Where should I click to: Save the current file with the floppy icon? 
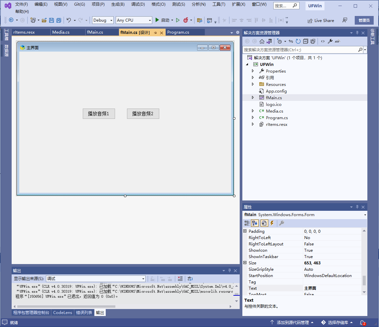point(52,20)
